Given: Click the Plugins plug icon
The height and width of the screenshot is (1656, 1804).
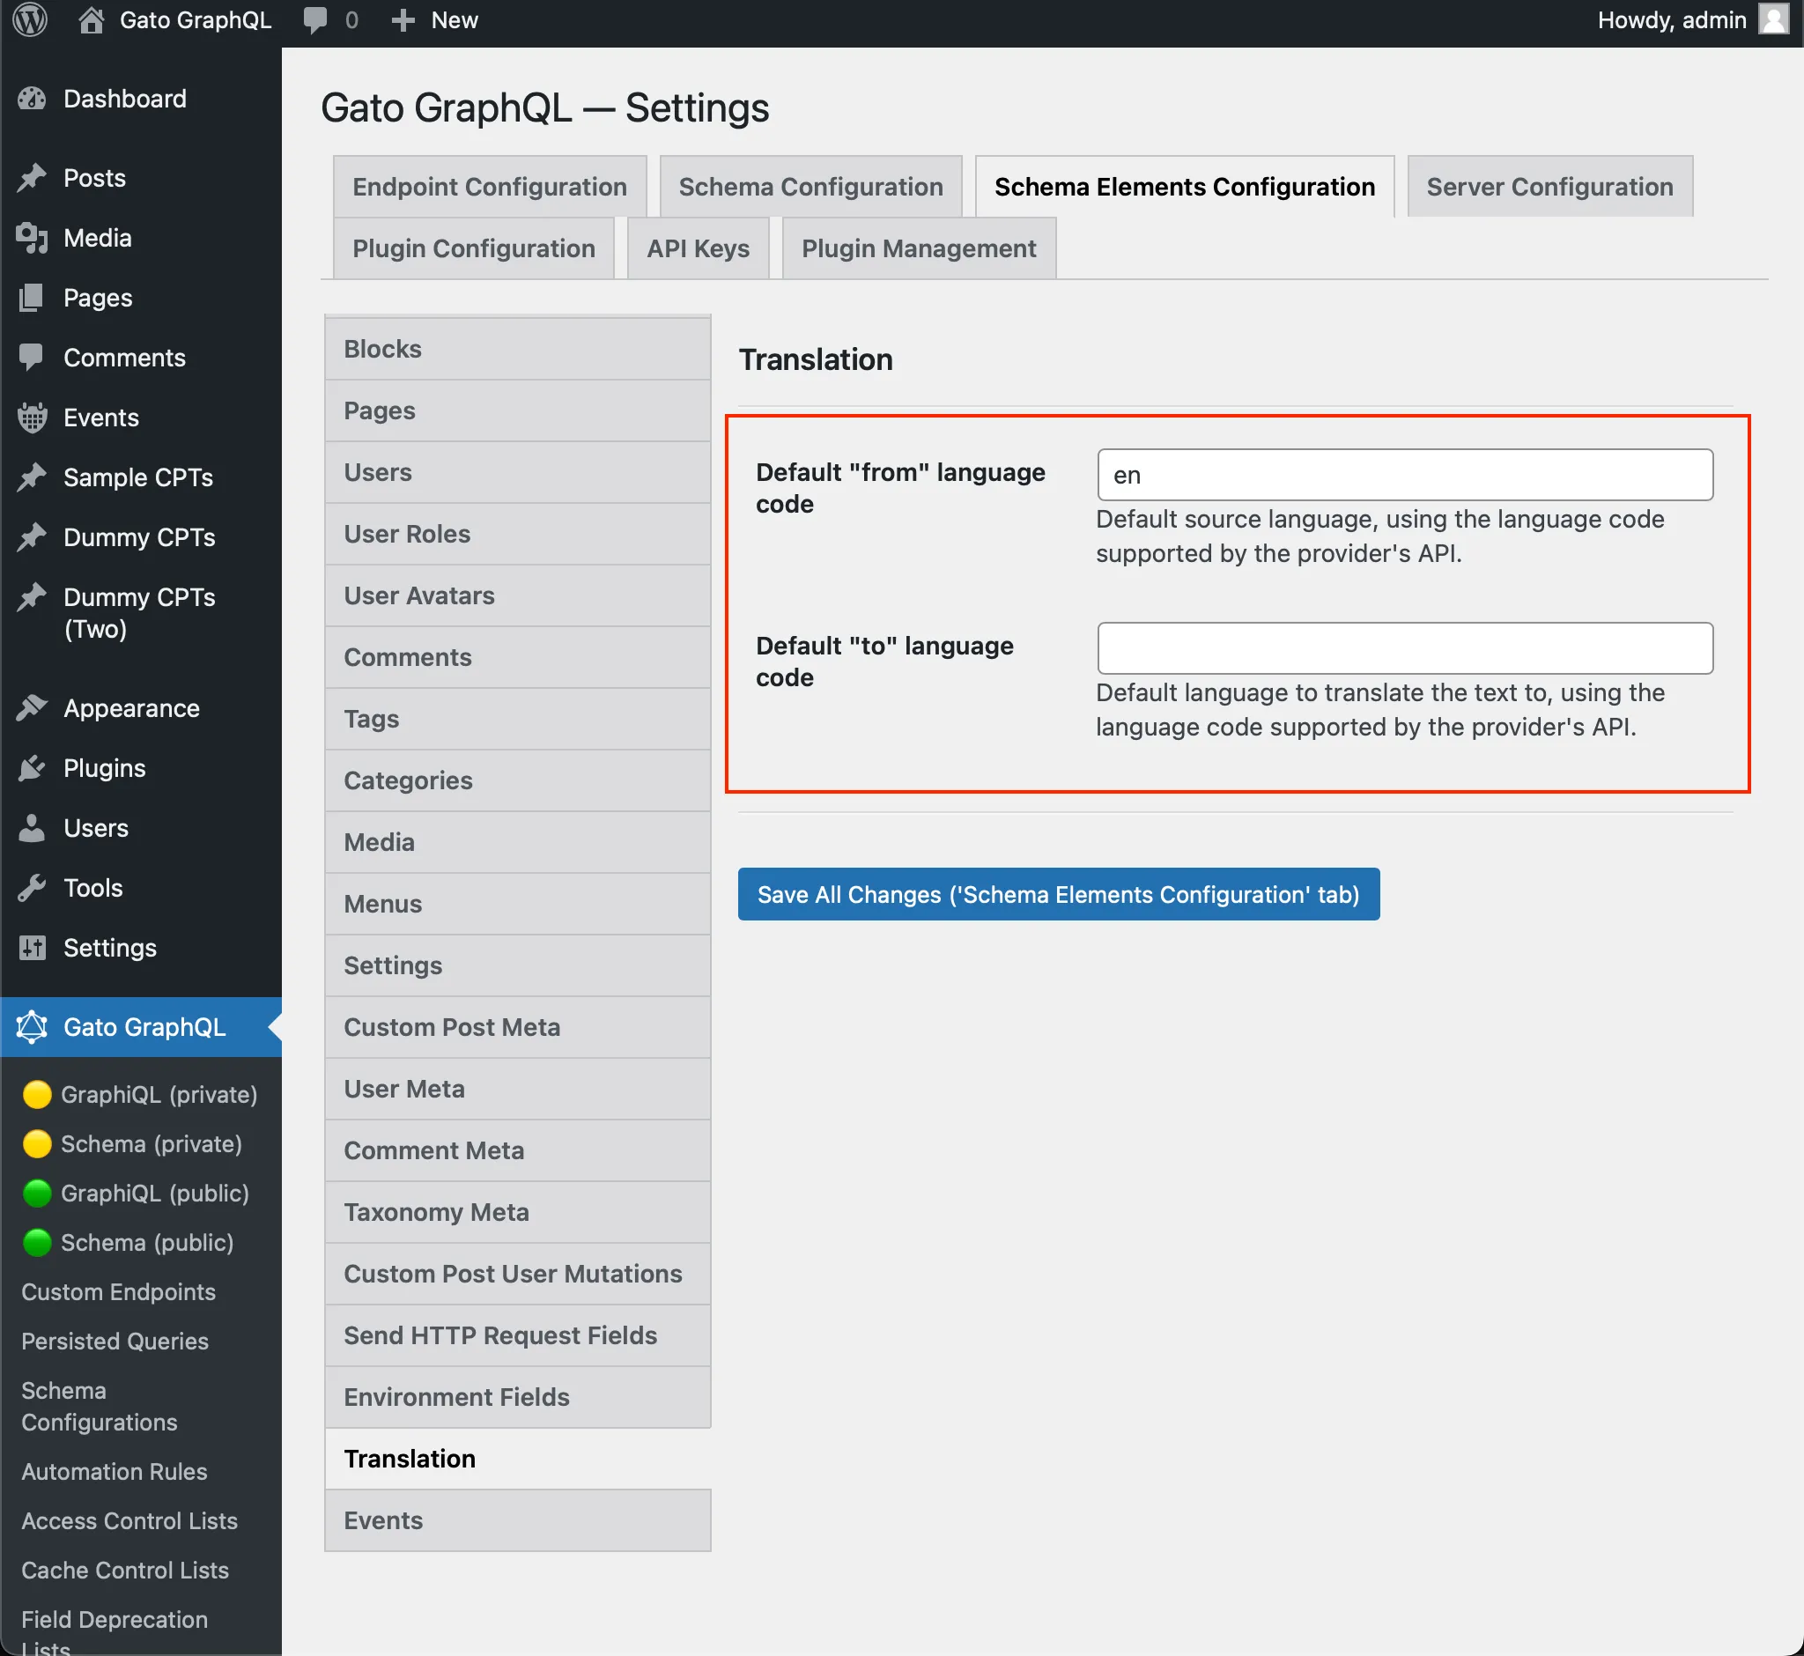Looking at the screenshot, I should click(33, 768).
